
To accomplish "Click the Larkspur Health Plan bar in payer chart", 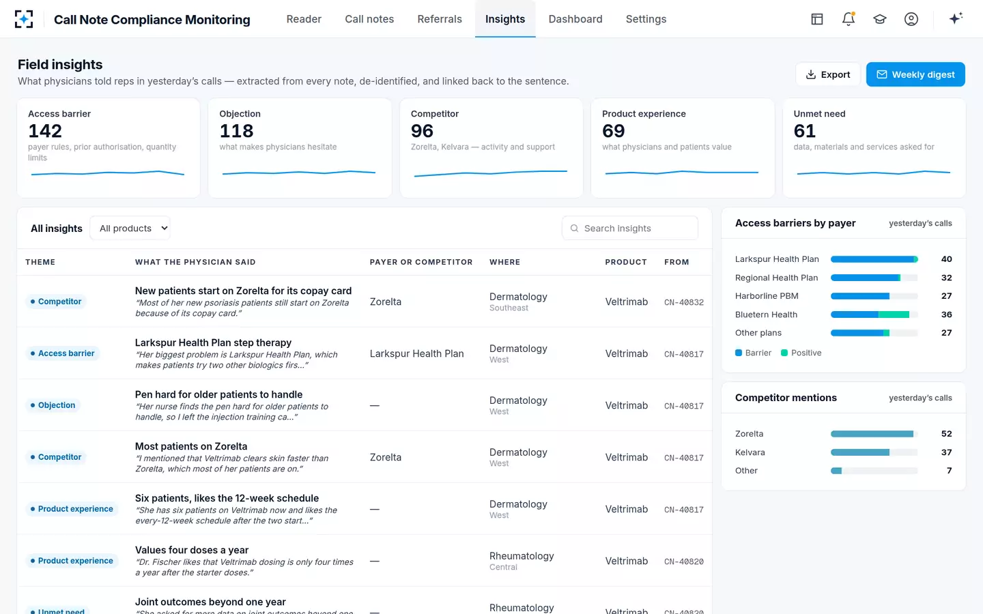I will click(x=874, y=259).
